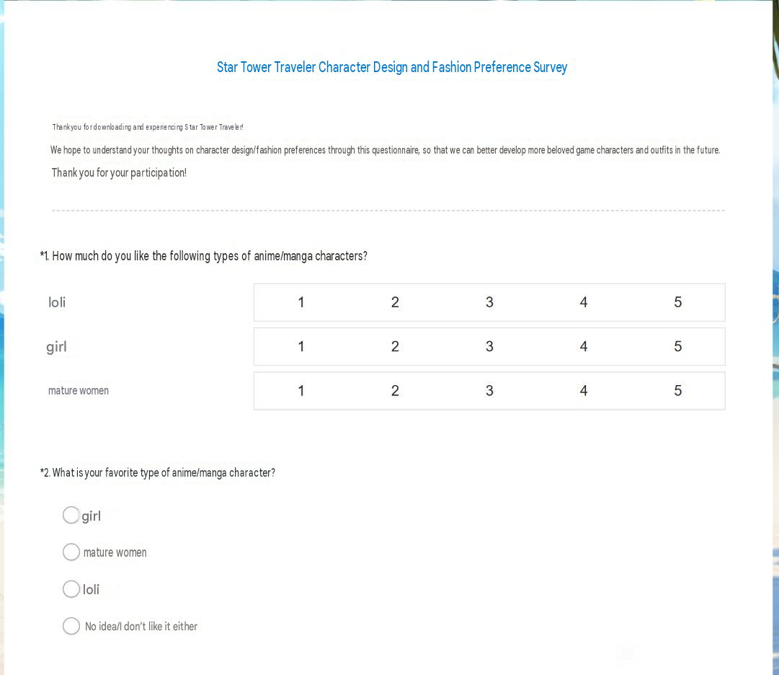779x675 pixels.
Task: Rate loli characters as 4
Action: pyautogui.click(x=584, y=302)
